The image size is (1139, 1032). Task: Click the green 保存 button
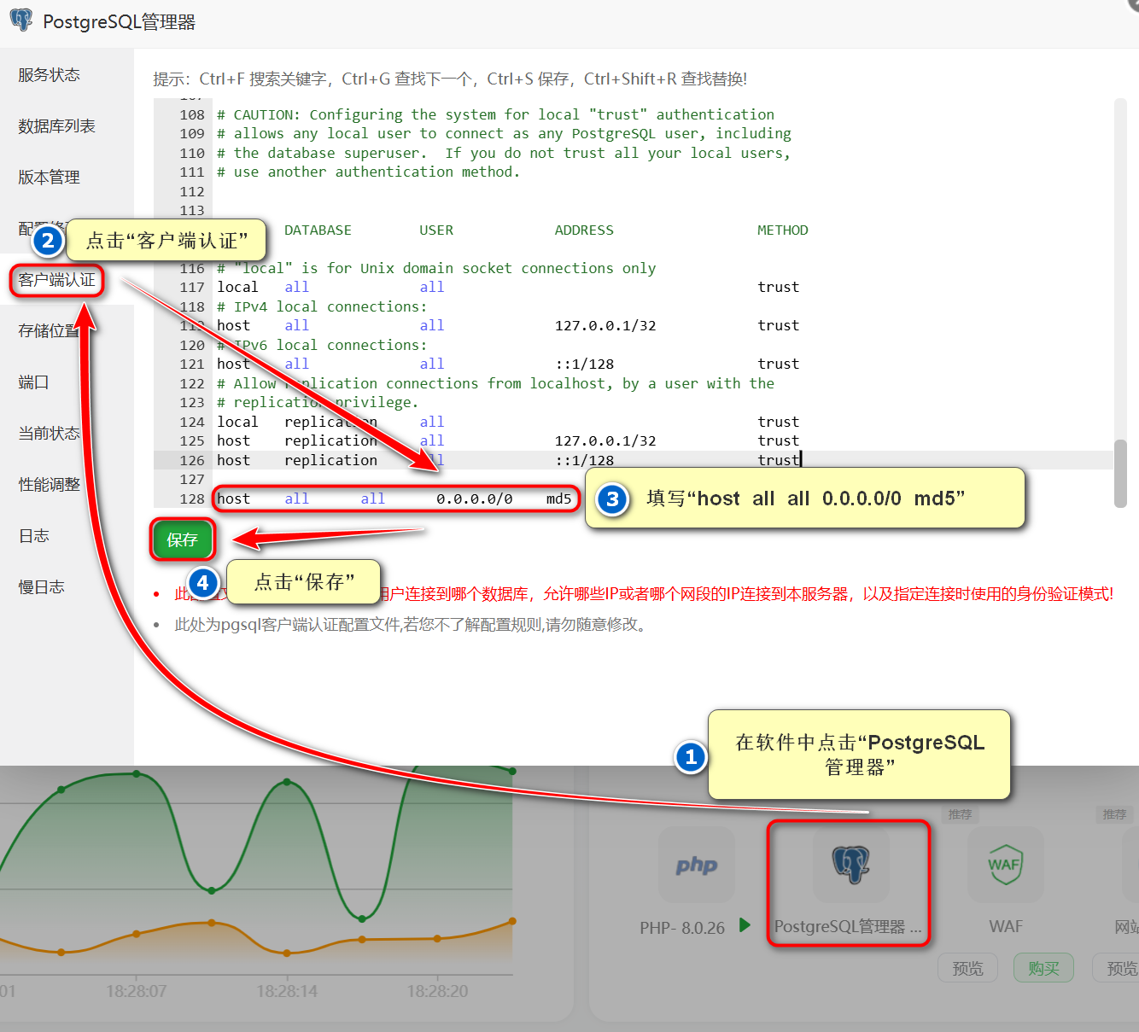coord(182,539)
